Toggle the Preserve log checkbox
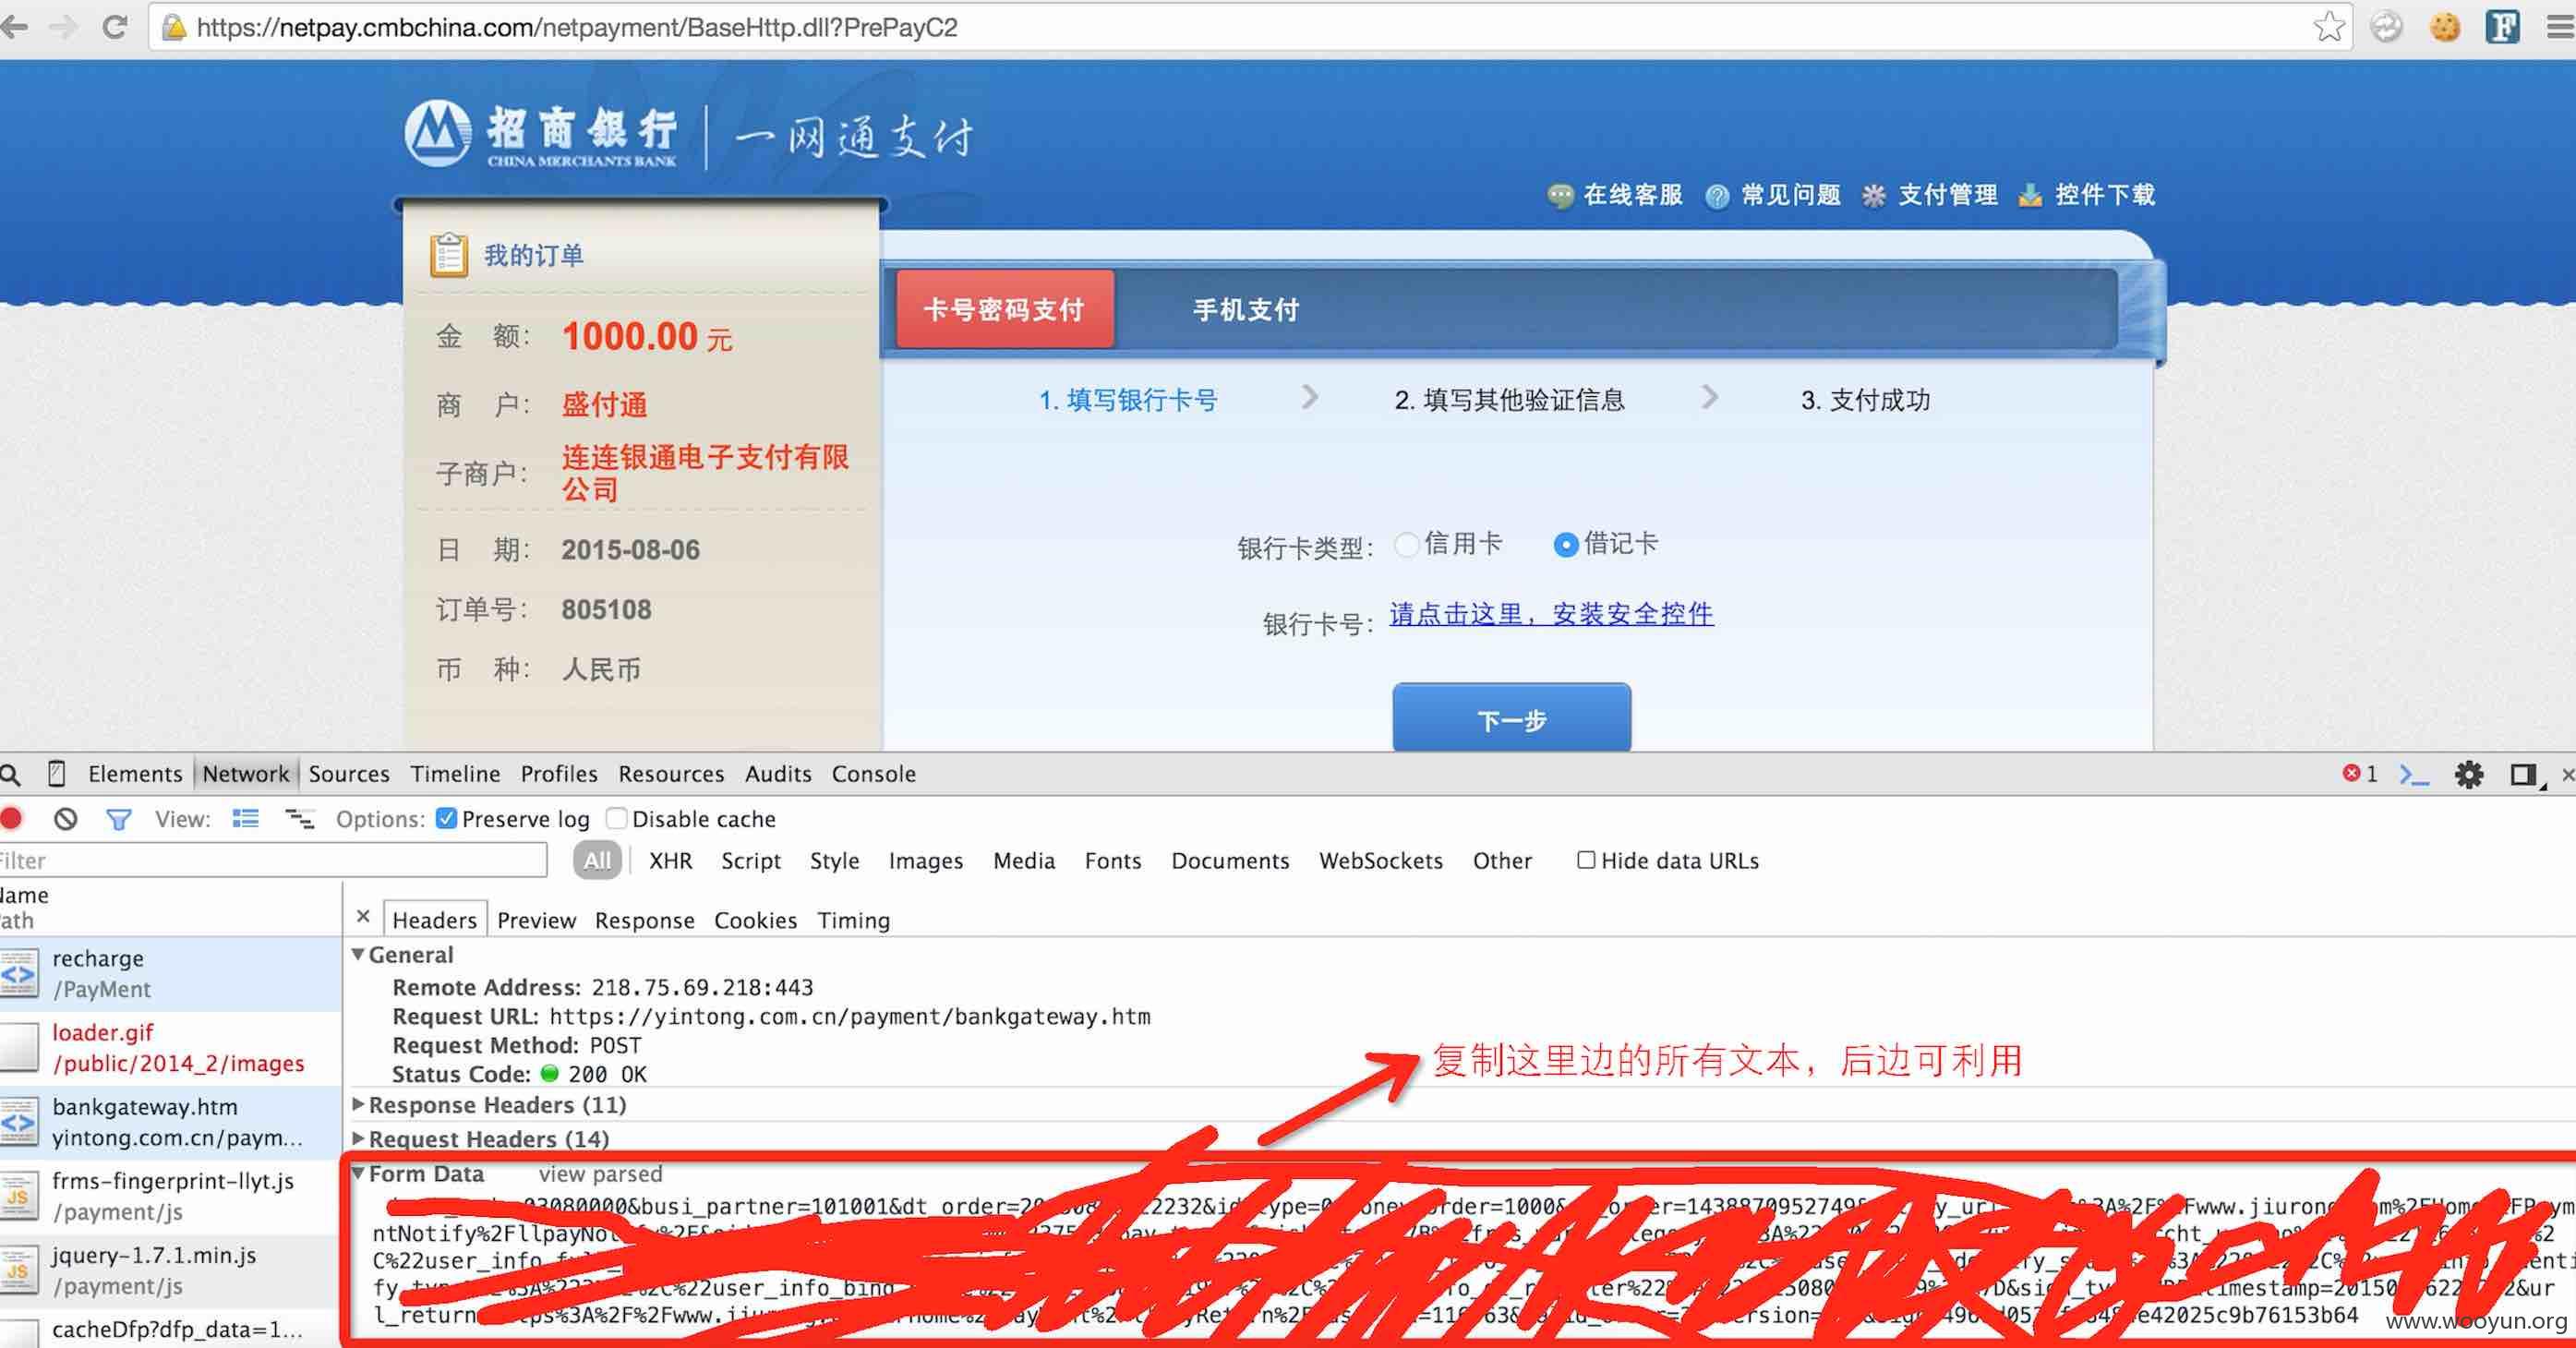Screen dimensions: 2576x1348 click(447, 819)
